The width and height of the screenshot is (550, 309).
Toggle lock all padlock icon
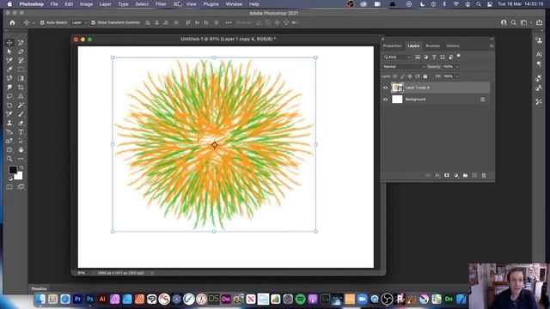click(x=425, y=76)
